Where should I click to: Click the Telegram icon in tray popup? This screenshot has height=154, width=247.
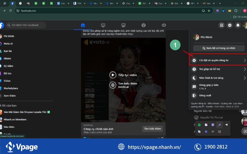point(226,125)
